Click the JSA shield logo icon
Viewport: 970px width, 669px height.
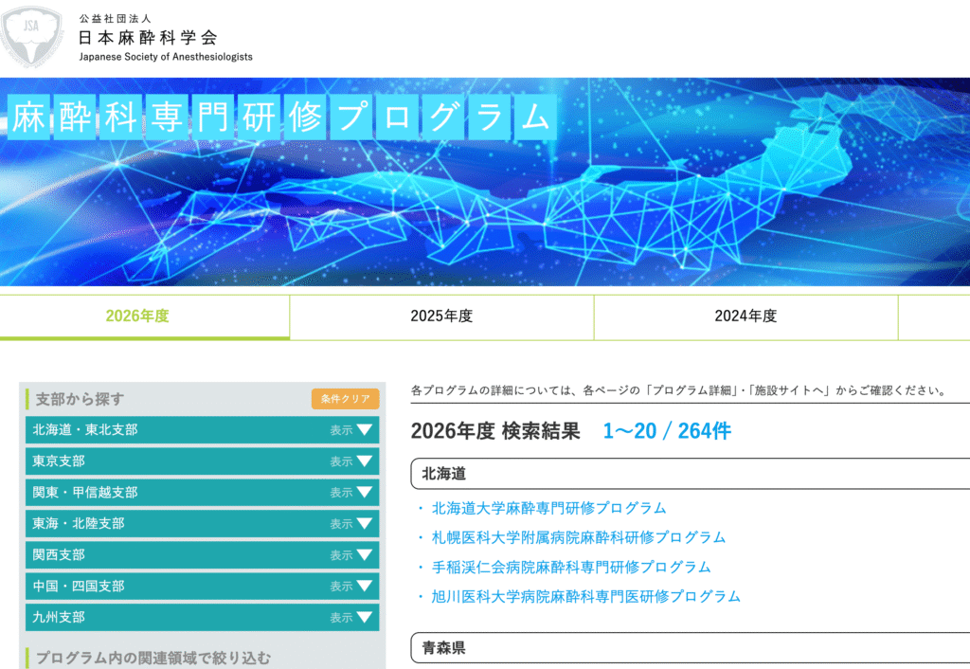coord(31,36)
